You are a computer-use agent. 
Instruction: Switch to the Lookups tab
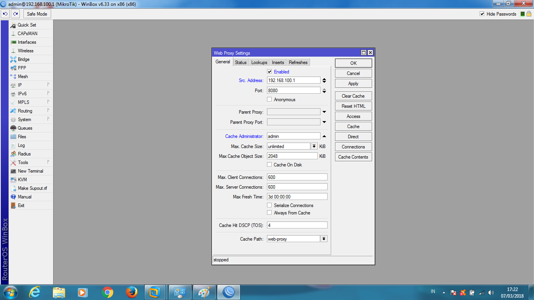(x=259, y=62)
